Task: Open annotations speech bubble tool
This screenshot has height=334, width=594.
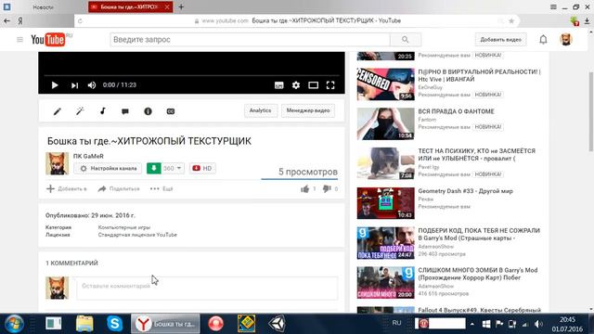Action: point(125,111)
